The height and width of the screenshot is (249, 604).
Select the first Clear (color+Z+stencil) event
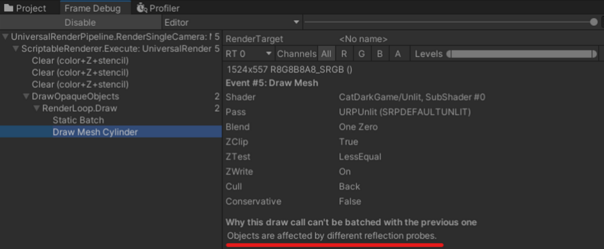[x=80, y=61]
